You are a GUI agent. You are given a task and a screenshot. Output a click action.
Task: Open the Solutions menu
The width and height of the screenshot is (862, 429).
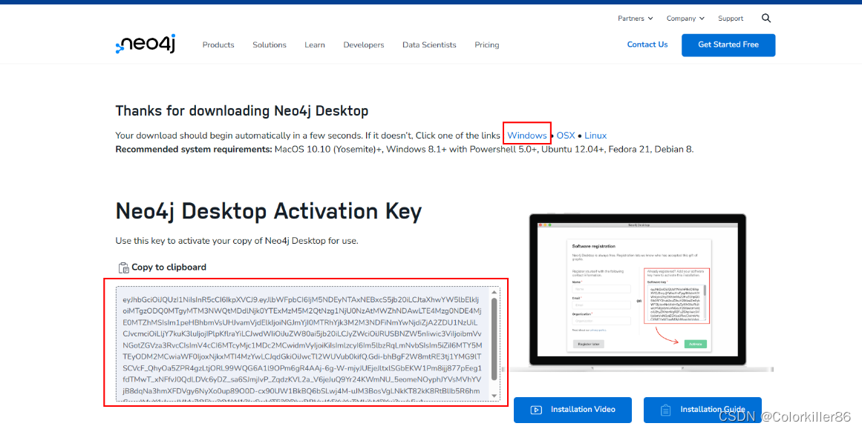coord(270,45)
